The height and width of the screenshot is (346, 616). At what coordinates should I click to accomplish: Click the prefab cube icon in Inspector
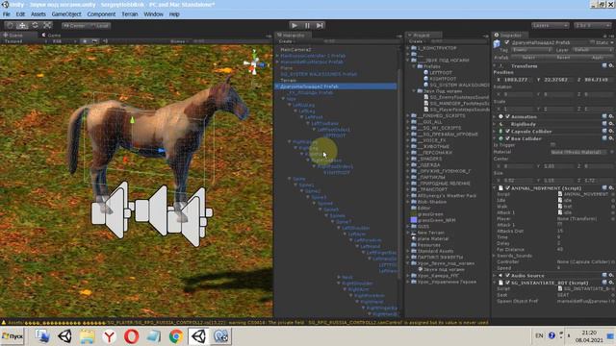tap(497, 43)
